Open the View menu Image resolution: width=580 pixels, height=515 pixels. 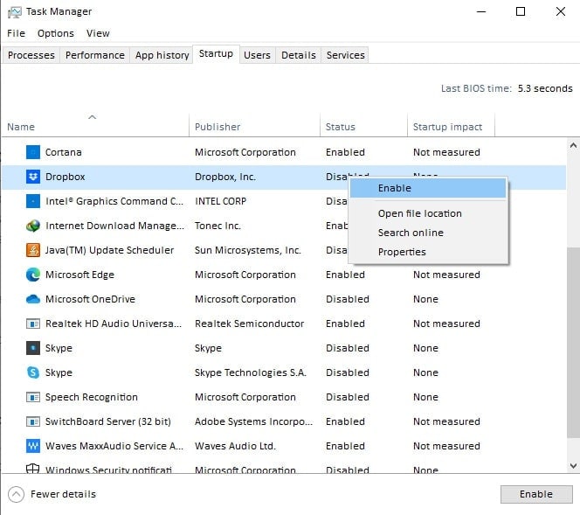(x=98, y=33)
